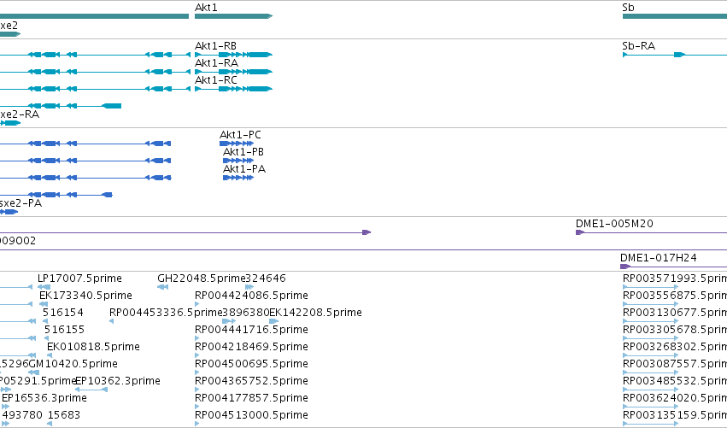727x428 pixels.
Task: Click the GM10420.5prime EST label
Action: point(73,364)
